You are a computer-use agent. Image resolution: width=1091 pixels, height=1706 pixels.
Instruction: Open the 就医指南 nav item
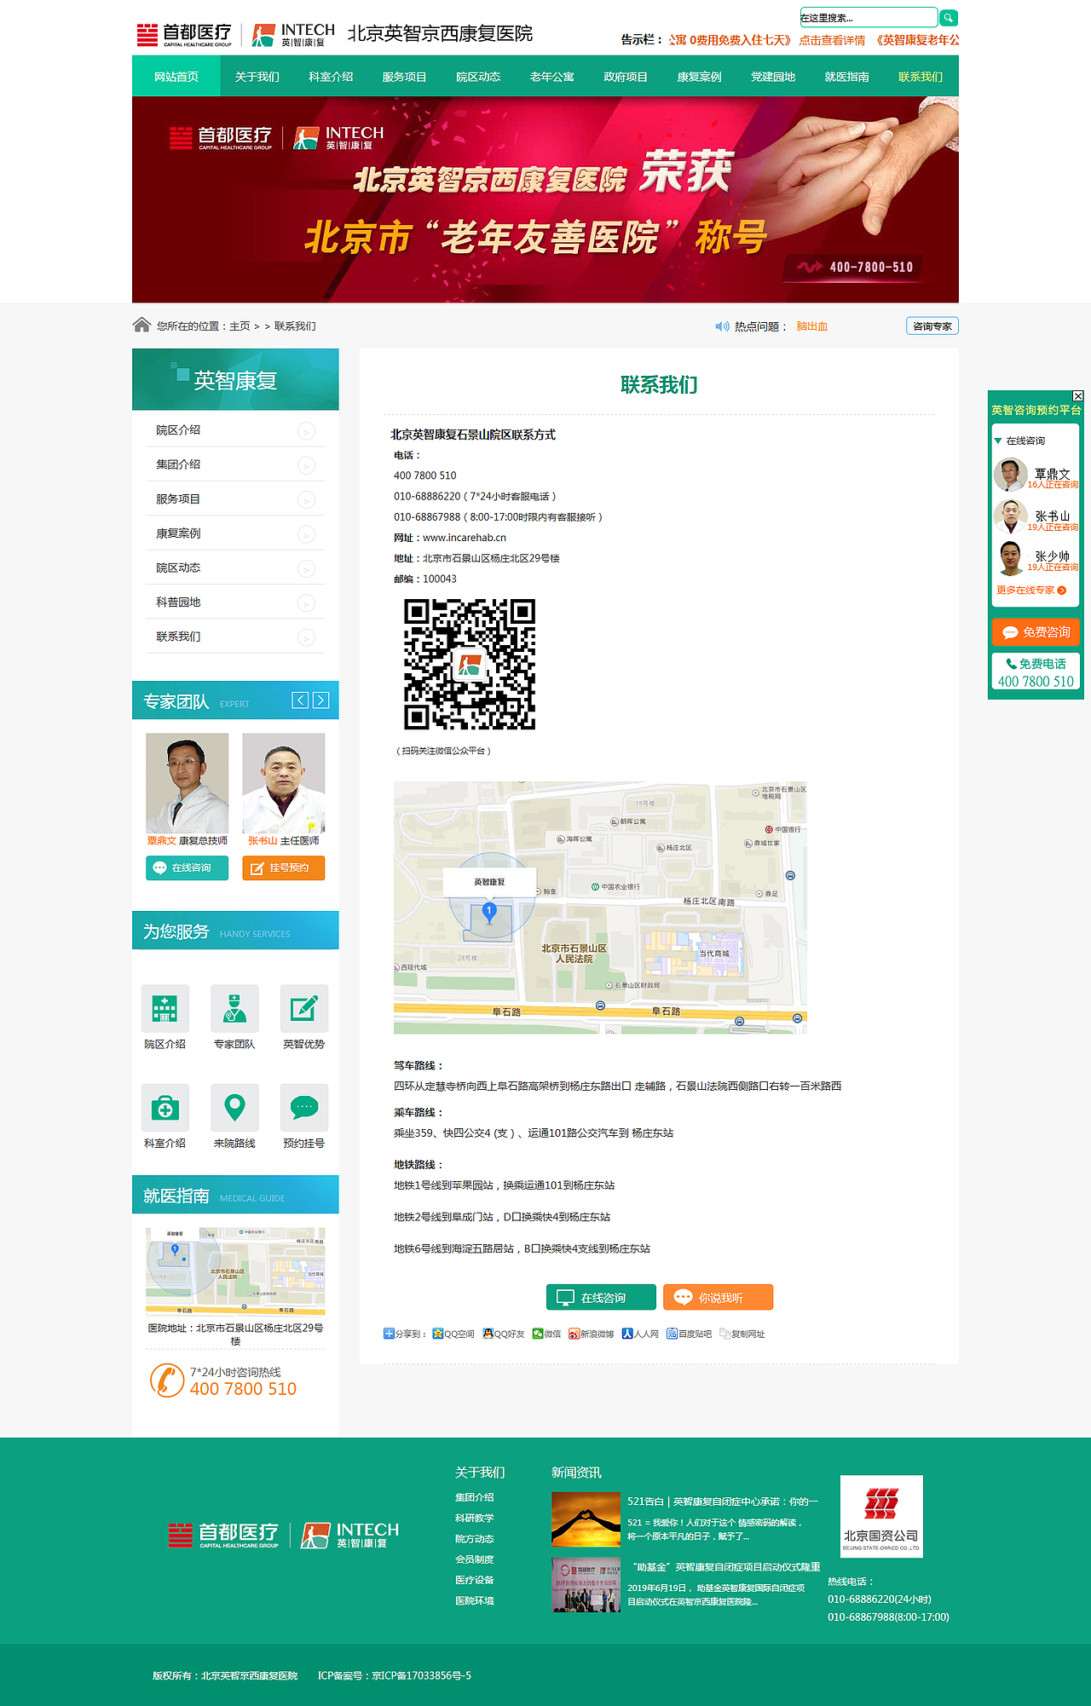[846, 77]
